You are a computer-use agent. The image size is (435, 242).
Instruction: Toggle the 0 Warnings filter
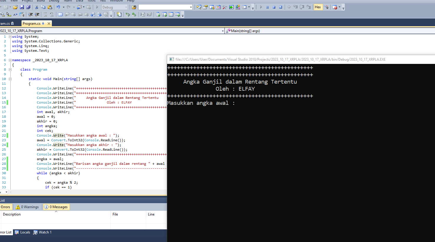click(x=27, y=207)
